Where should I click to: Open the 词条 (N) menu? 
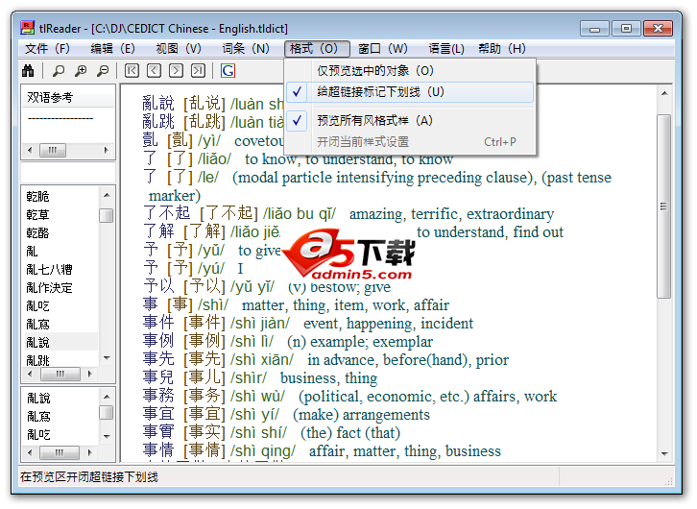[x=246, y=48]
